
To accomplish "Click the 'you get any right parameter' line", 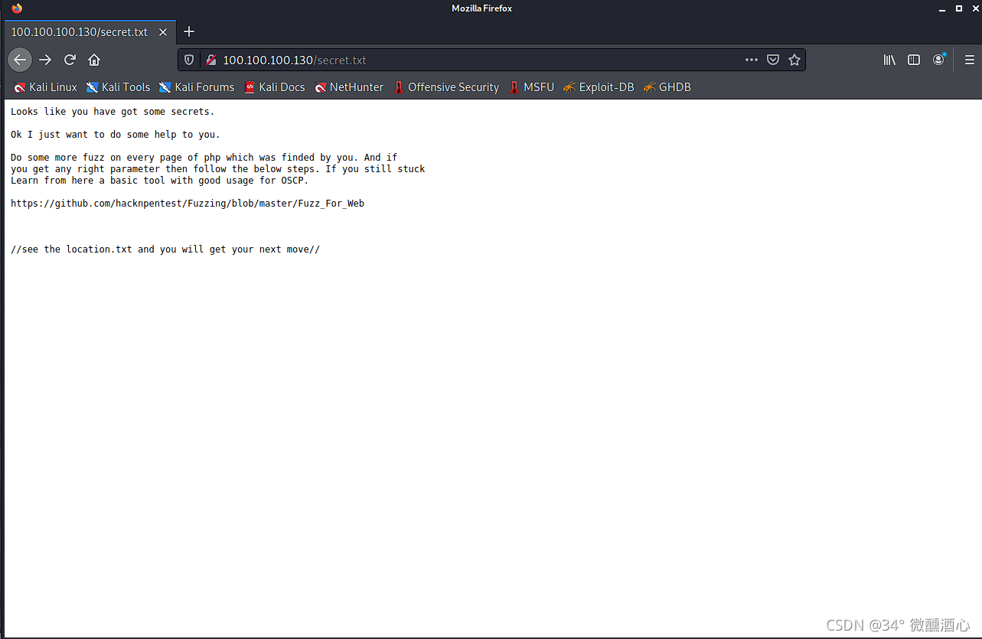I will tap(218, 169).
